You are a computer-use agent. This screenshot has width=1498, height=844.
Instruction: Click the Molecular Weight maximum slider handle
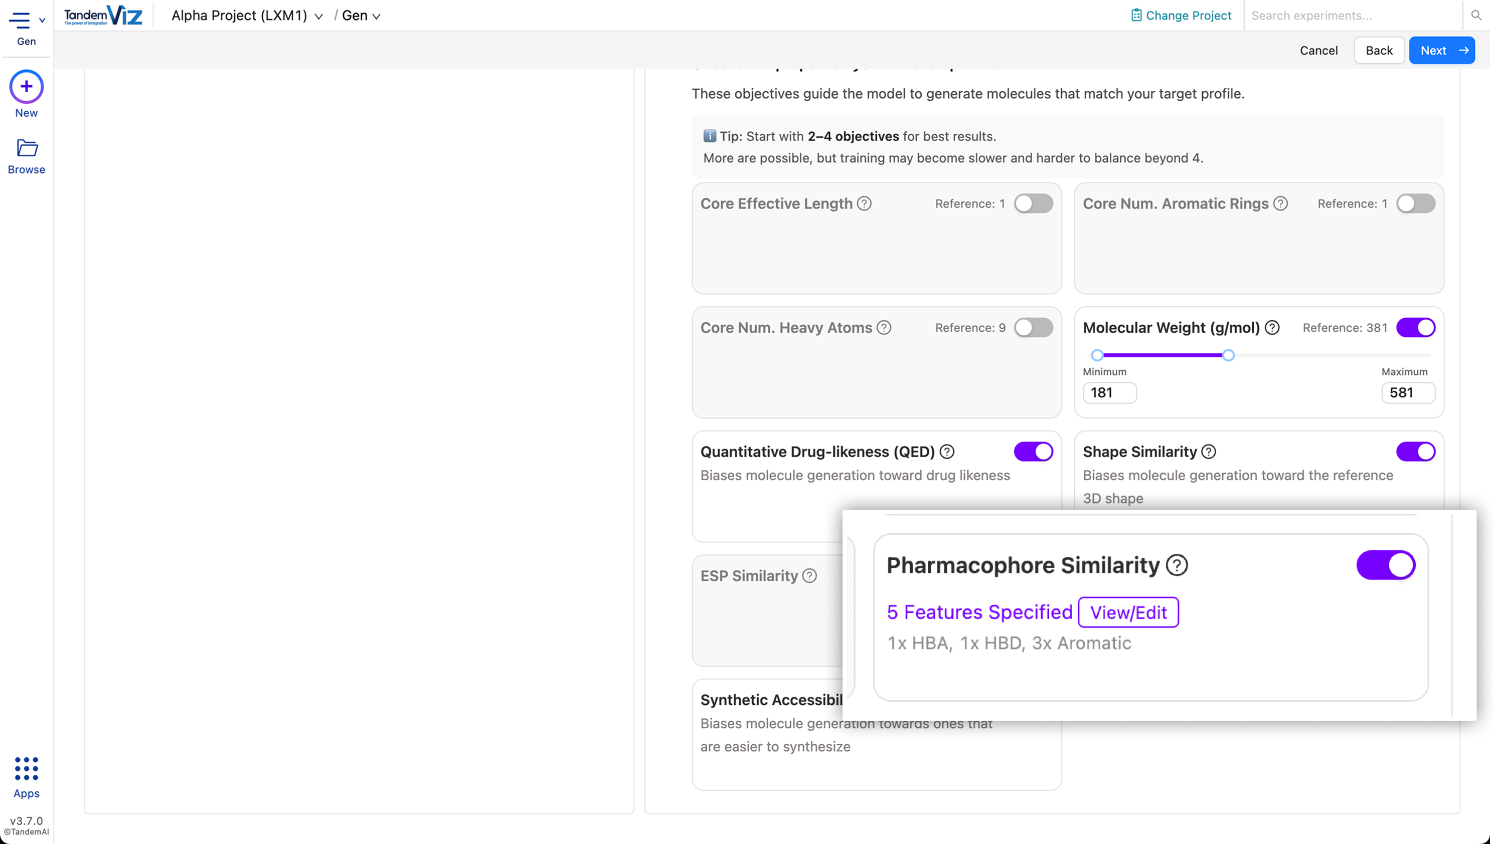click(1228, 355)
